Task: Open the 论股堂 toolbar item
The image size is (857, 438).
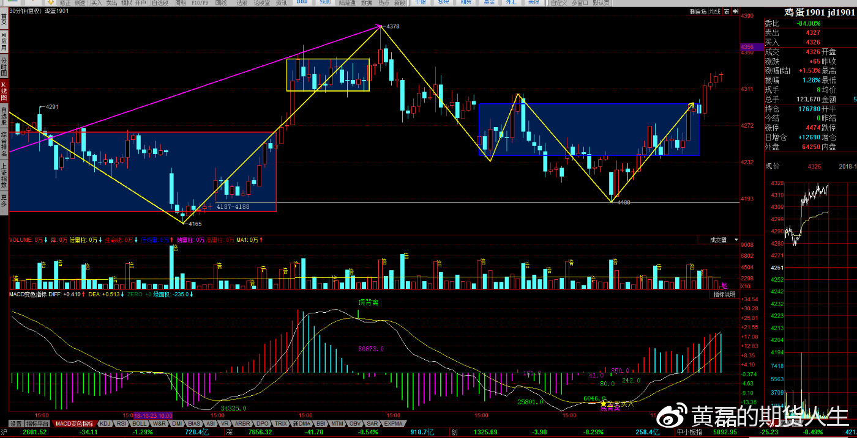Action: [x=262, y=3]
